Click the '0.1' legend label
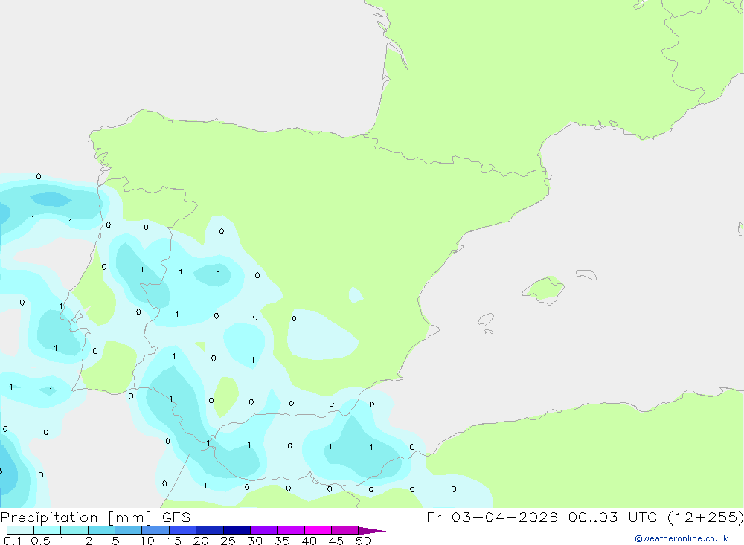 pos(13,541)
